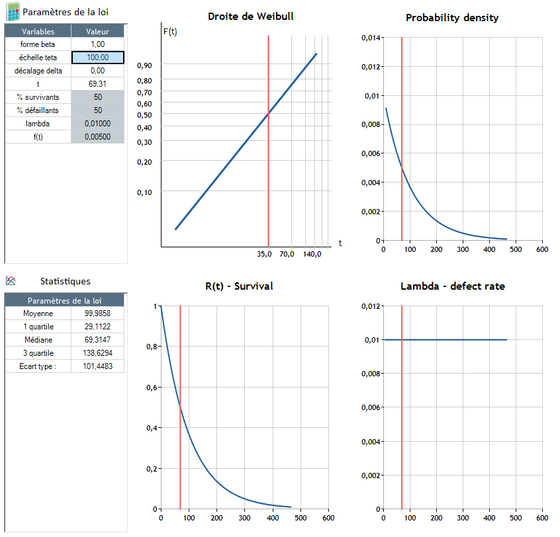Viewport: 560px width, 537px height.
Task: Select the 1 quartile value 29,1122
Action: [x=97, y=327]
